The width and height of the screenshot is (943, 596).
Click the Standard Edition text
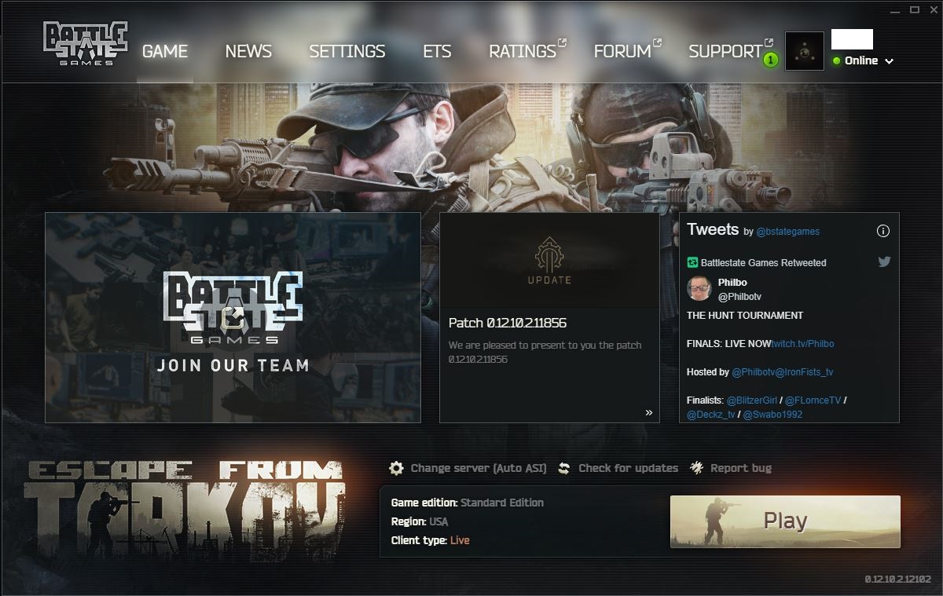[502, 503]
